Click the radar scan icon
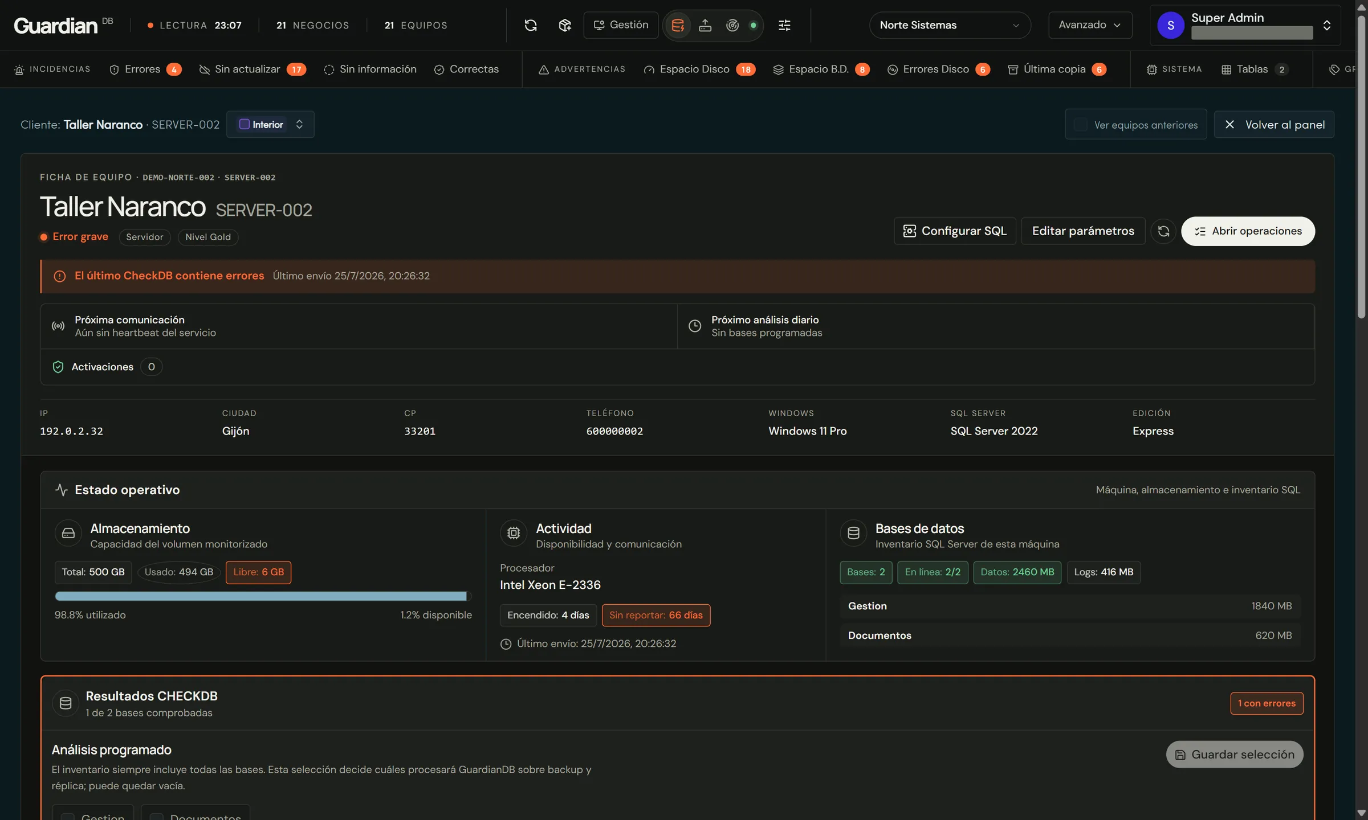Screen dimensions: 1368x820 click(x=732, y=25)
